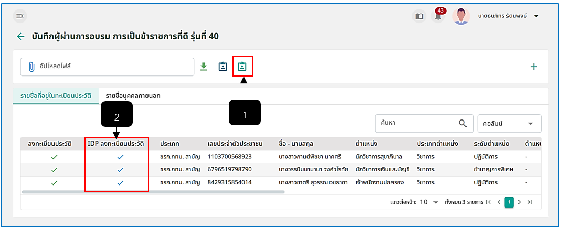Collapse the sidebar menu icon

20,16
